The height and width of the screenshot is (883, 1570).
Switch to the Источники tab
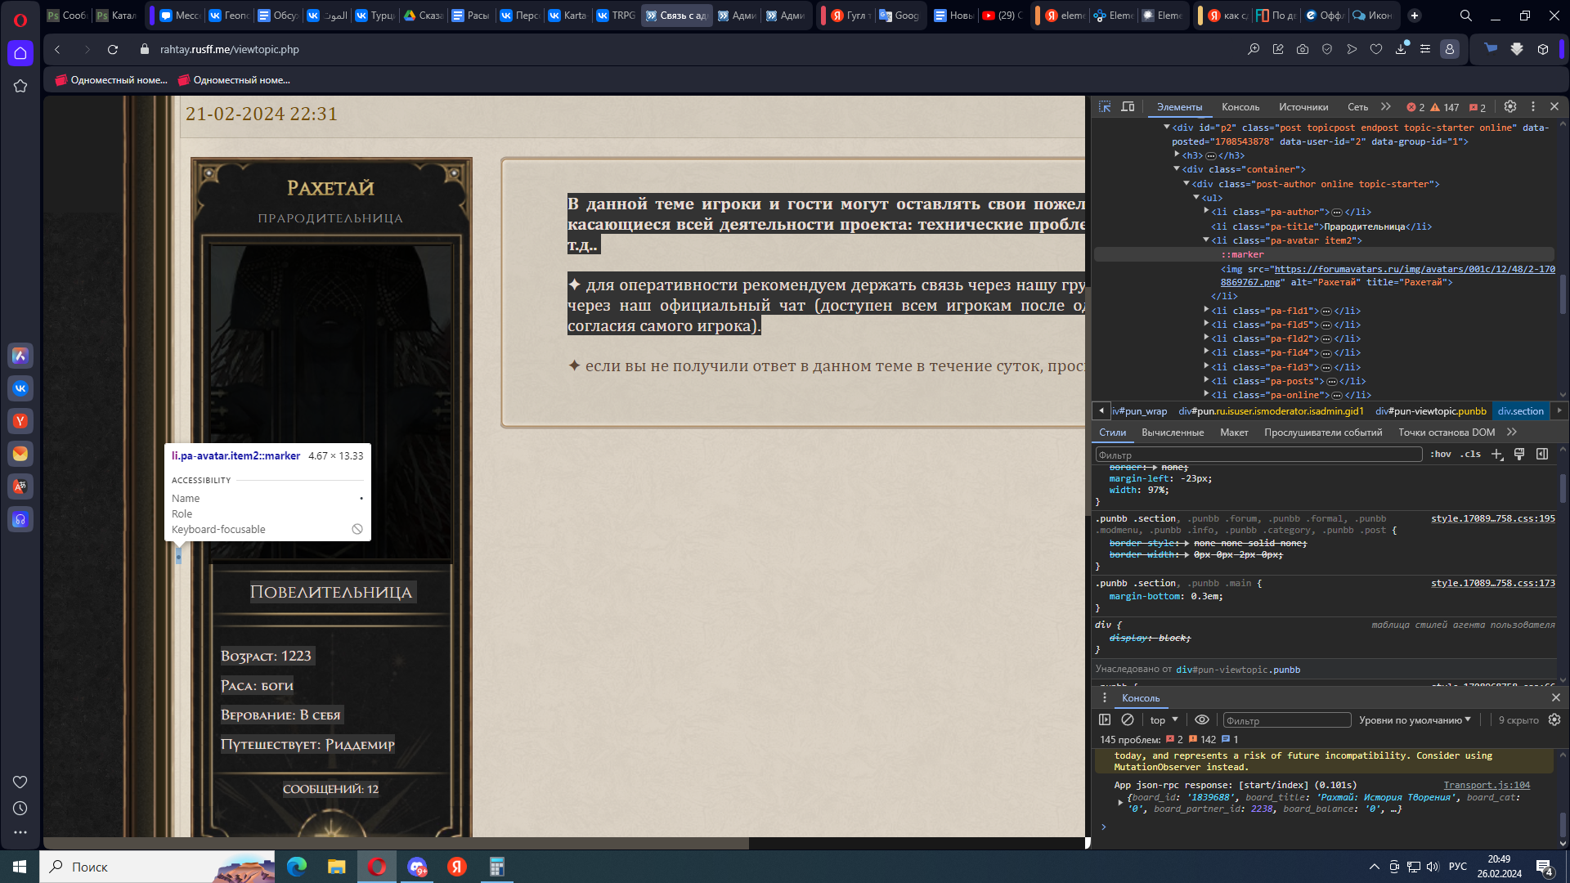coord(1303,107)
